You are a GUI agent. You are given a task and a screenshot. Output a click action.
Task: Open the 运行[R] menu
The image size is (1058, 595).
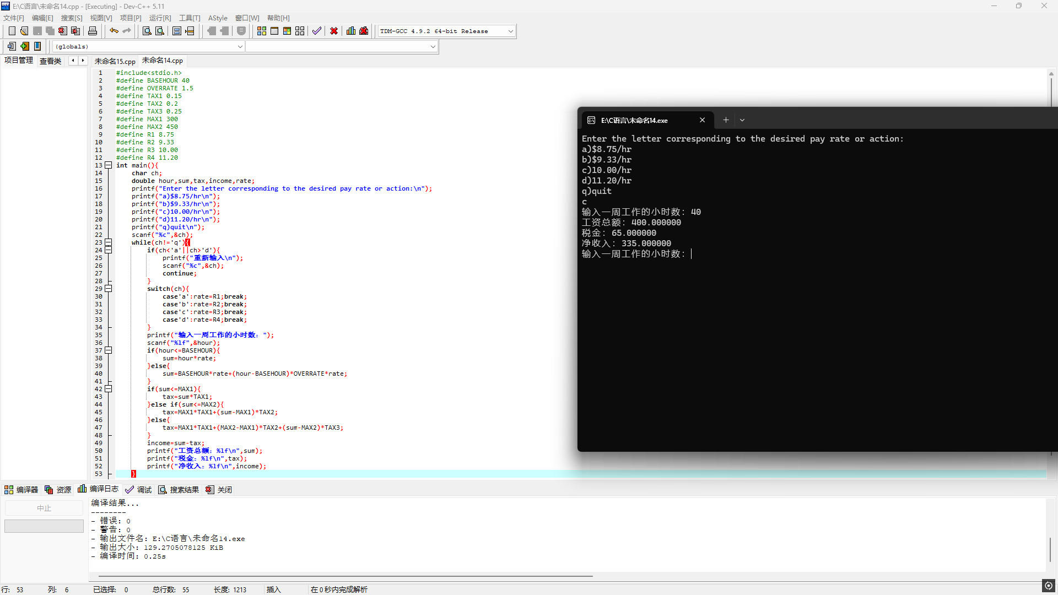click(160, 18)
